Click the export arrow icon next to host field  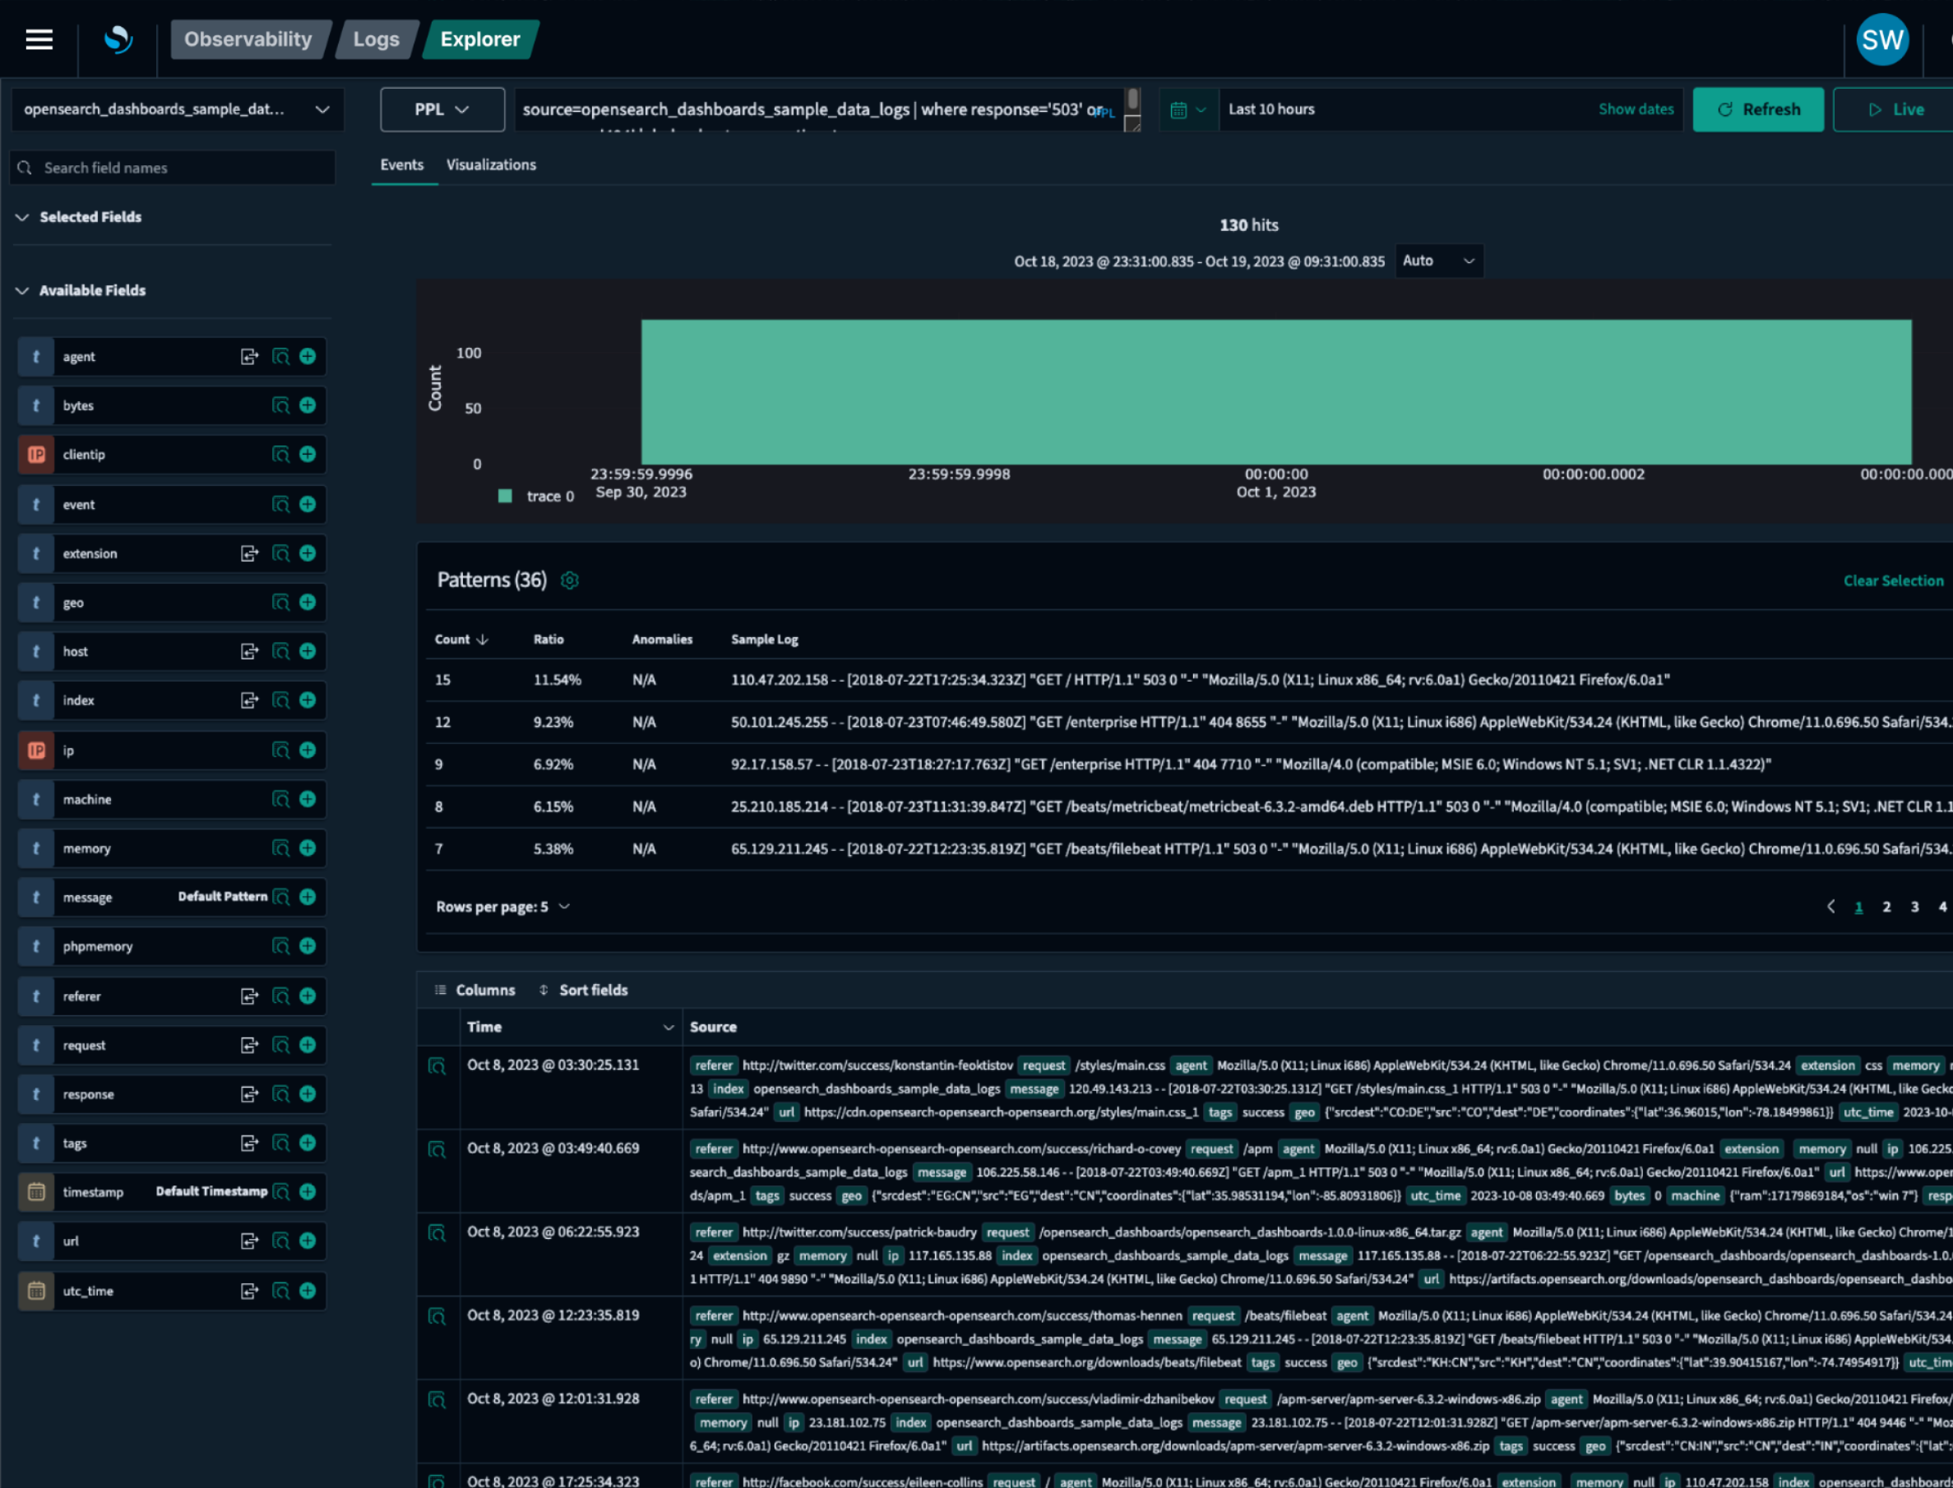[251, 651]
